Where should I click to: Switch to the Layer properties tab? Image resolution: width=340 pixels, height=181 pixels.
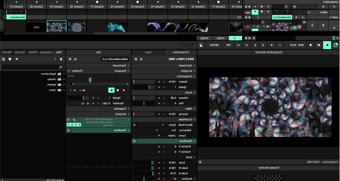tap(148, 52)
